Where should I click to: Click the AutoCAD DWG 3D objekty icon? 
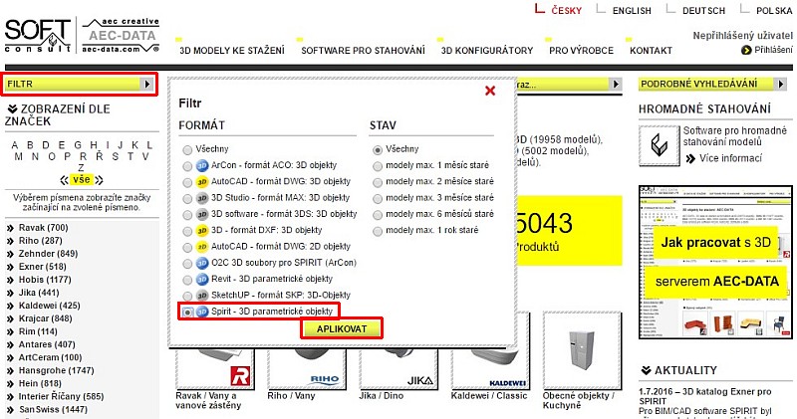202,182
